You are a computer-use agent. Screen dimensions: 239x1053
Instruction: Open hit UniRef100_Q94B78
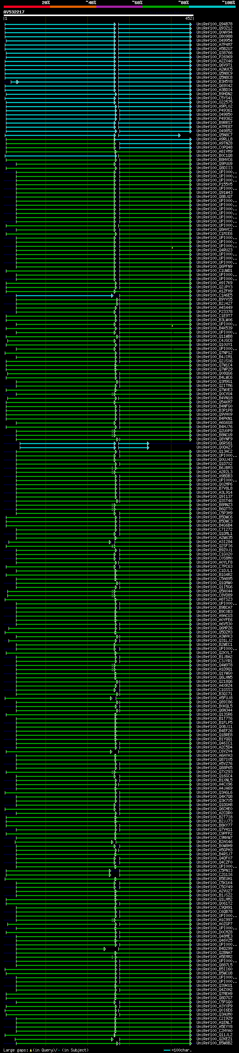tap(214, 24)
